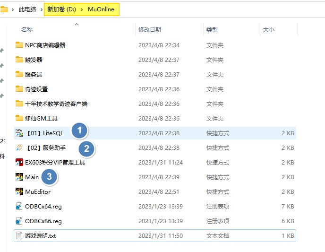Screen dimensions: 325x252
Task: Click the LiteSQL shortcut icon
Action: (19, 133)
